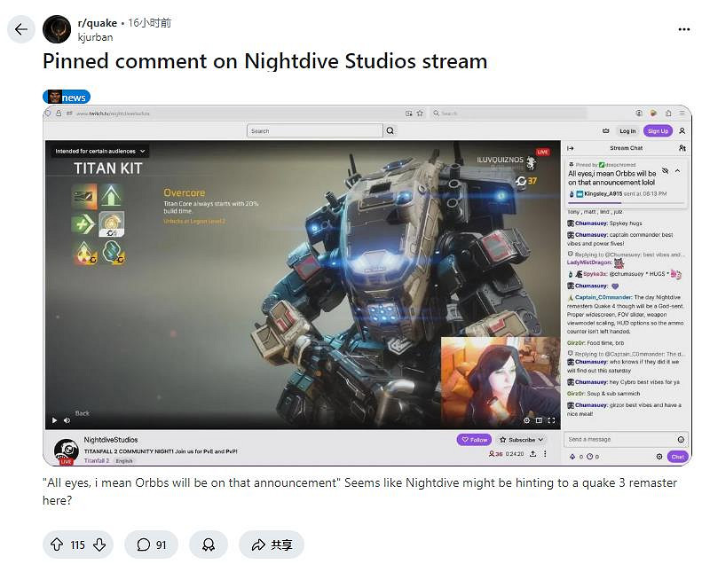Upvote the Nightdive Studios post
The width and height of the screenshot is (702, 572).
click(x=55, y=545)
